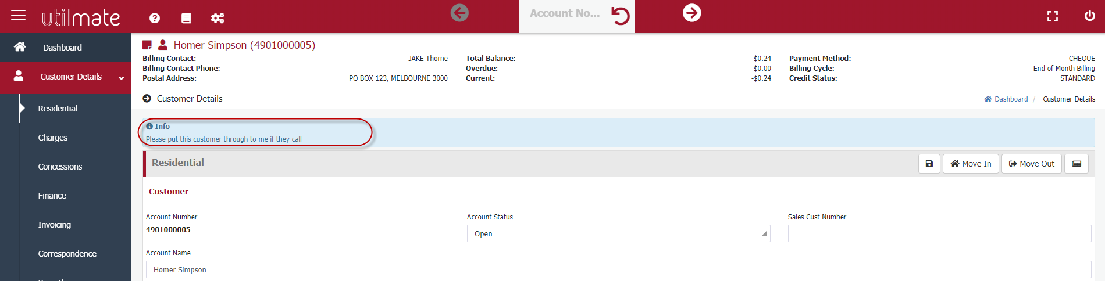Click the account search history icon
This screenshot has height=281, width=1105.
tap(621, 16)
